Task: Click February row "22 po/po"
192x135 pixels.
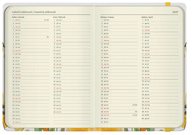Action: tap(72, 92)
